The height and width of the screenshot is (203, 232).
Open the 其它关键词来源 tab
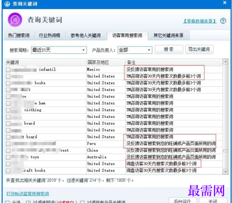pyautogui.click(x=169, y=35)
